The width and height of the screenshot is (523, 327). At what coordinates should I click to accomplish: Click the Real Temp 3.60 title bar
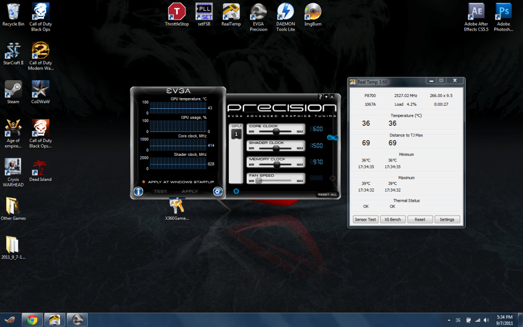(387, 82)
